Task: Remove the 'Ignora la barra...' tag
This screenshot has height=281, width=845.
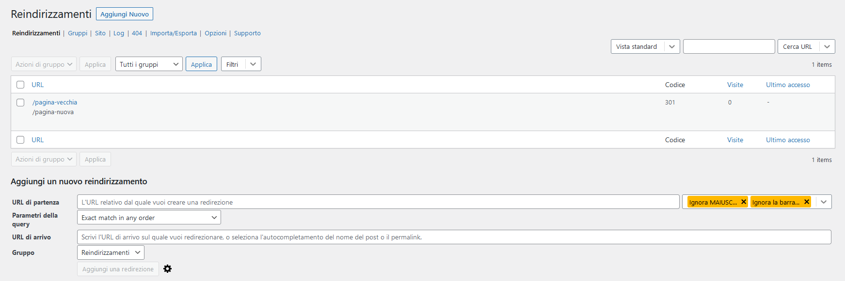Action: point(807,202)
